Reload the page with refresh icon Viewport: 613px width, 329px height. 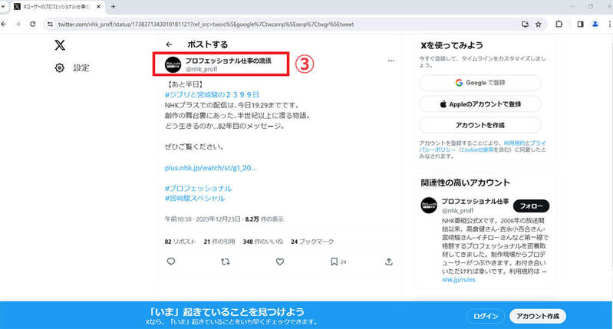click(33, 25)
